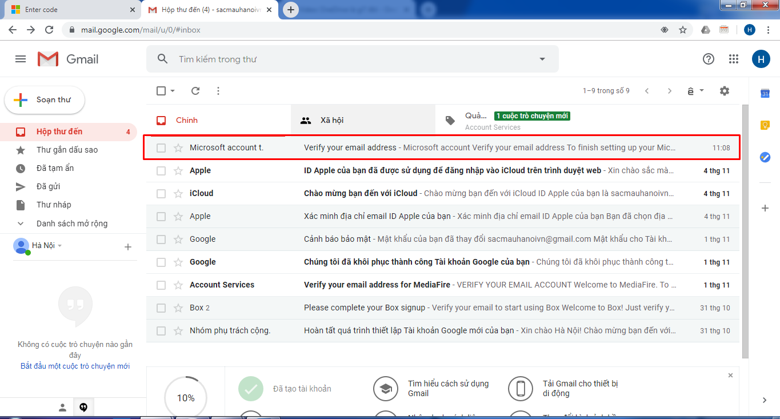
Task: Open Gmail settings gear
Action: pos(725,91)
